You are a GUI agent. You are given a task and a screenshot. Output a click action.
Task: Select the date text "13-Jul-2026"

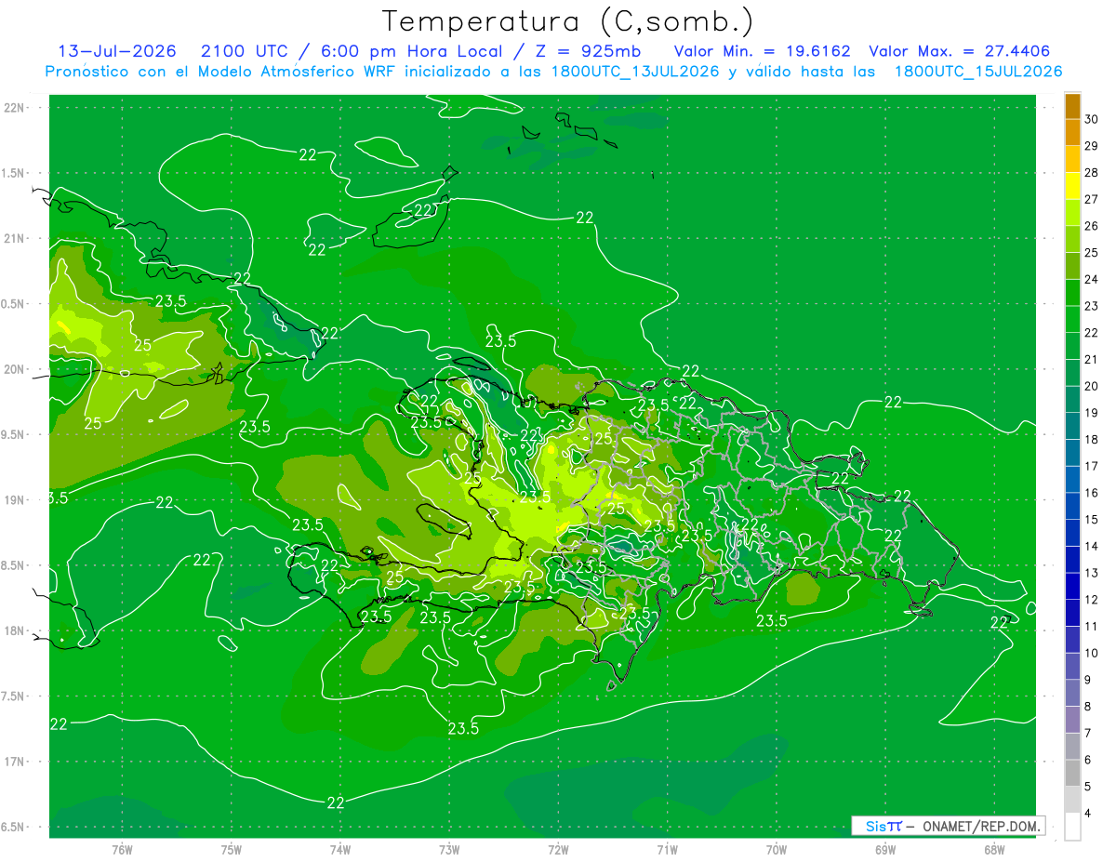(x=115, y=51)
